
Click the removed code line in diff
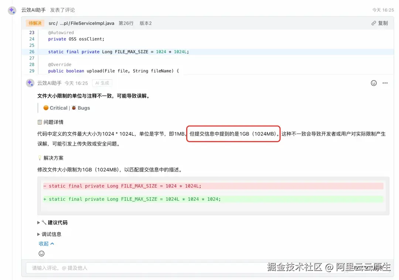[213, 186]
